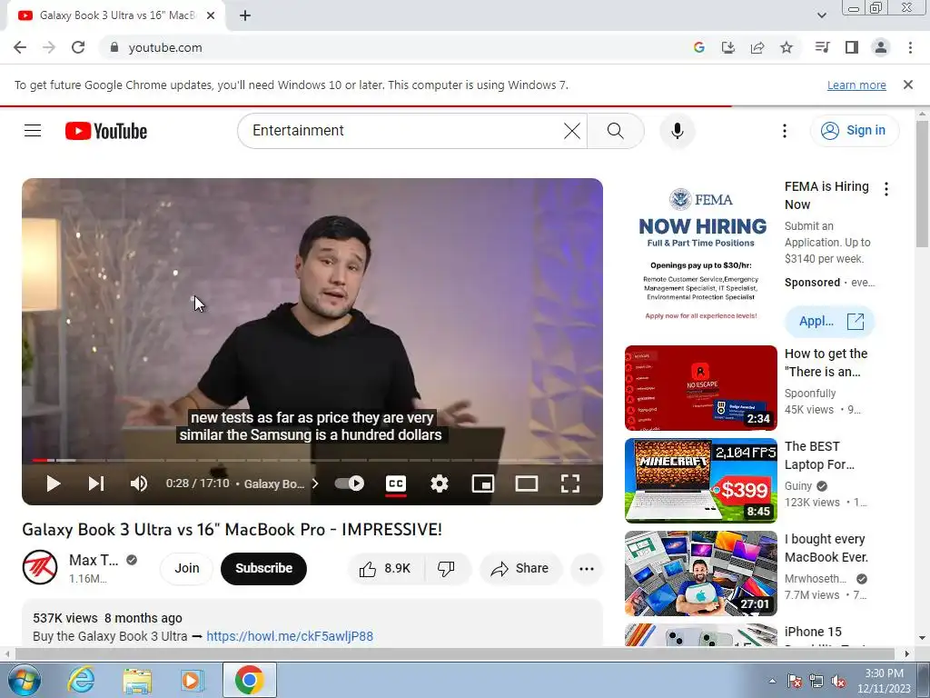Open the Max Tech channel avatar
This screenshot has height=698, width=930.
tap(40, 567)
